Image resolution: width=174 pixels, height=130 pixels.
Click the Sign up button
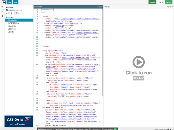tap(168, 2)
